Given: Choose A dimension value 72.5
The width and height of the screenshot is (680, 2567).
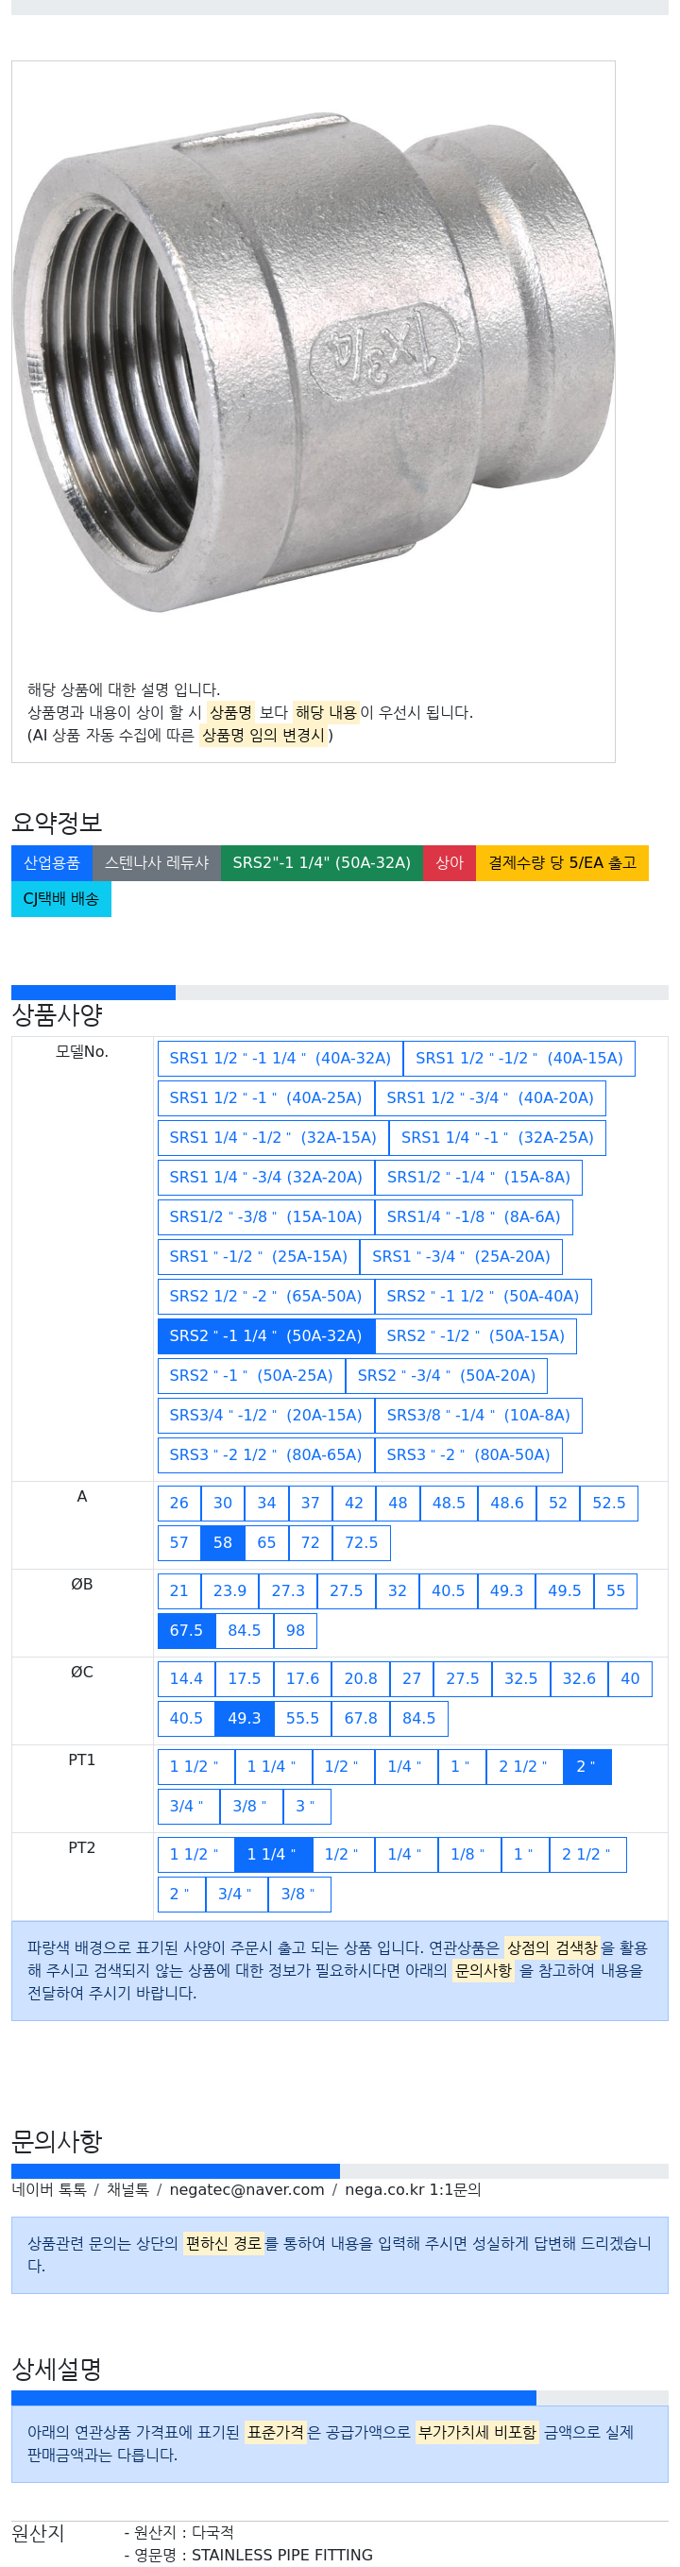Looking at the screenshot, I should click(x=361, y=1541).
